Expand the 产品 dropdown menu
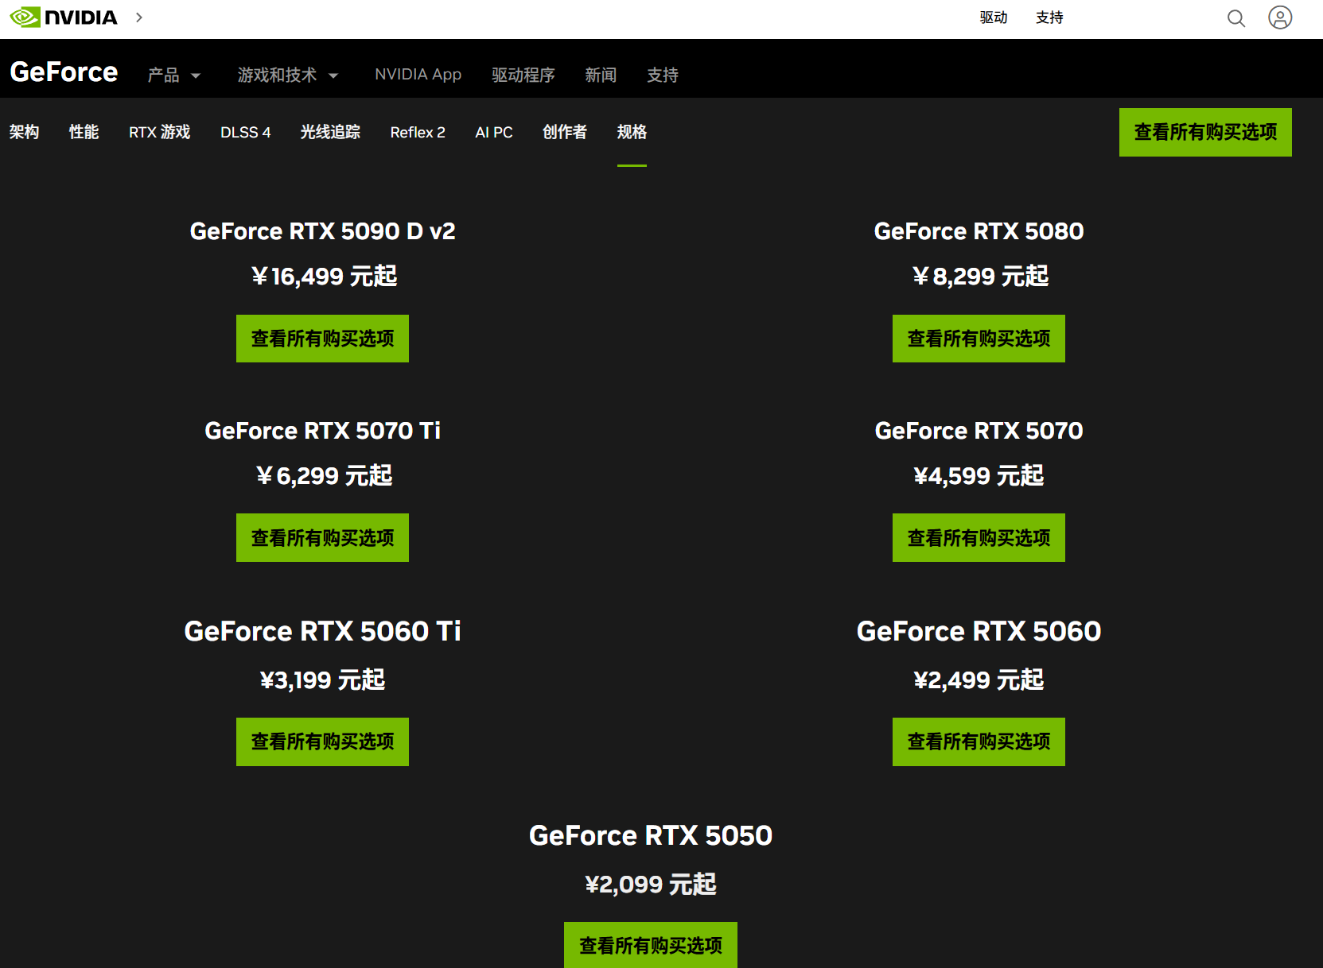1323x968 pixels. tap(173, 75)
